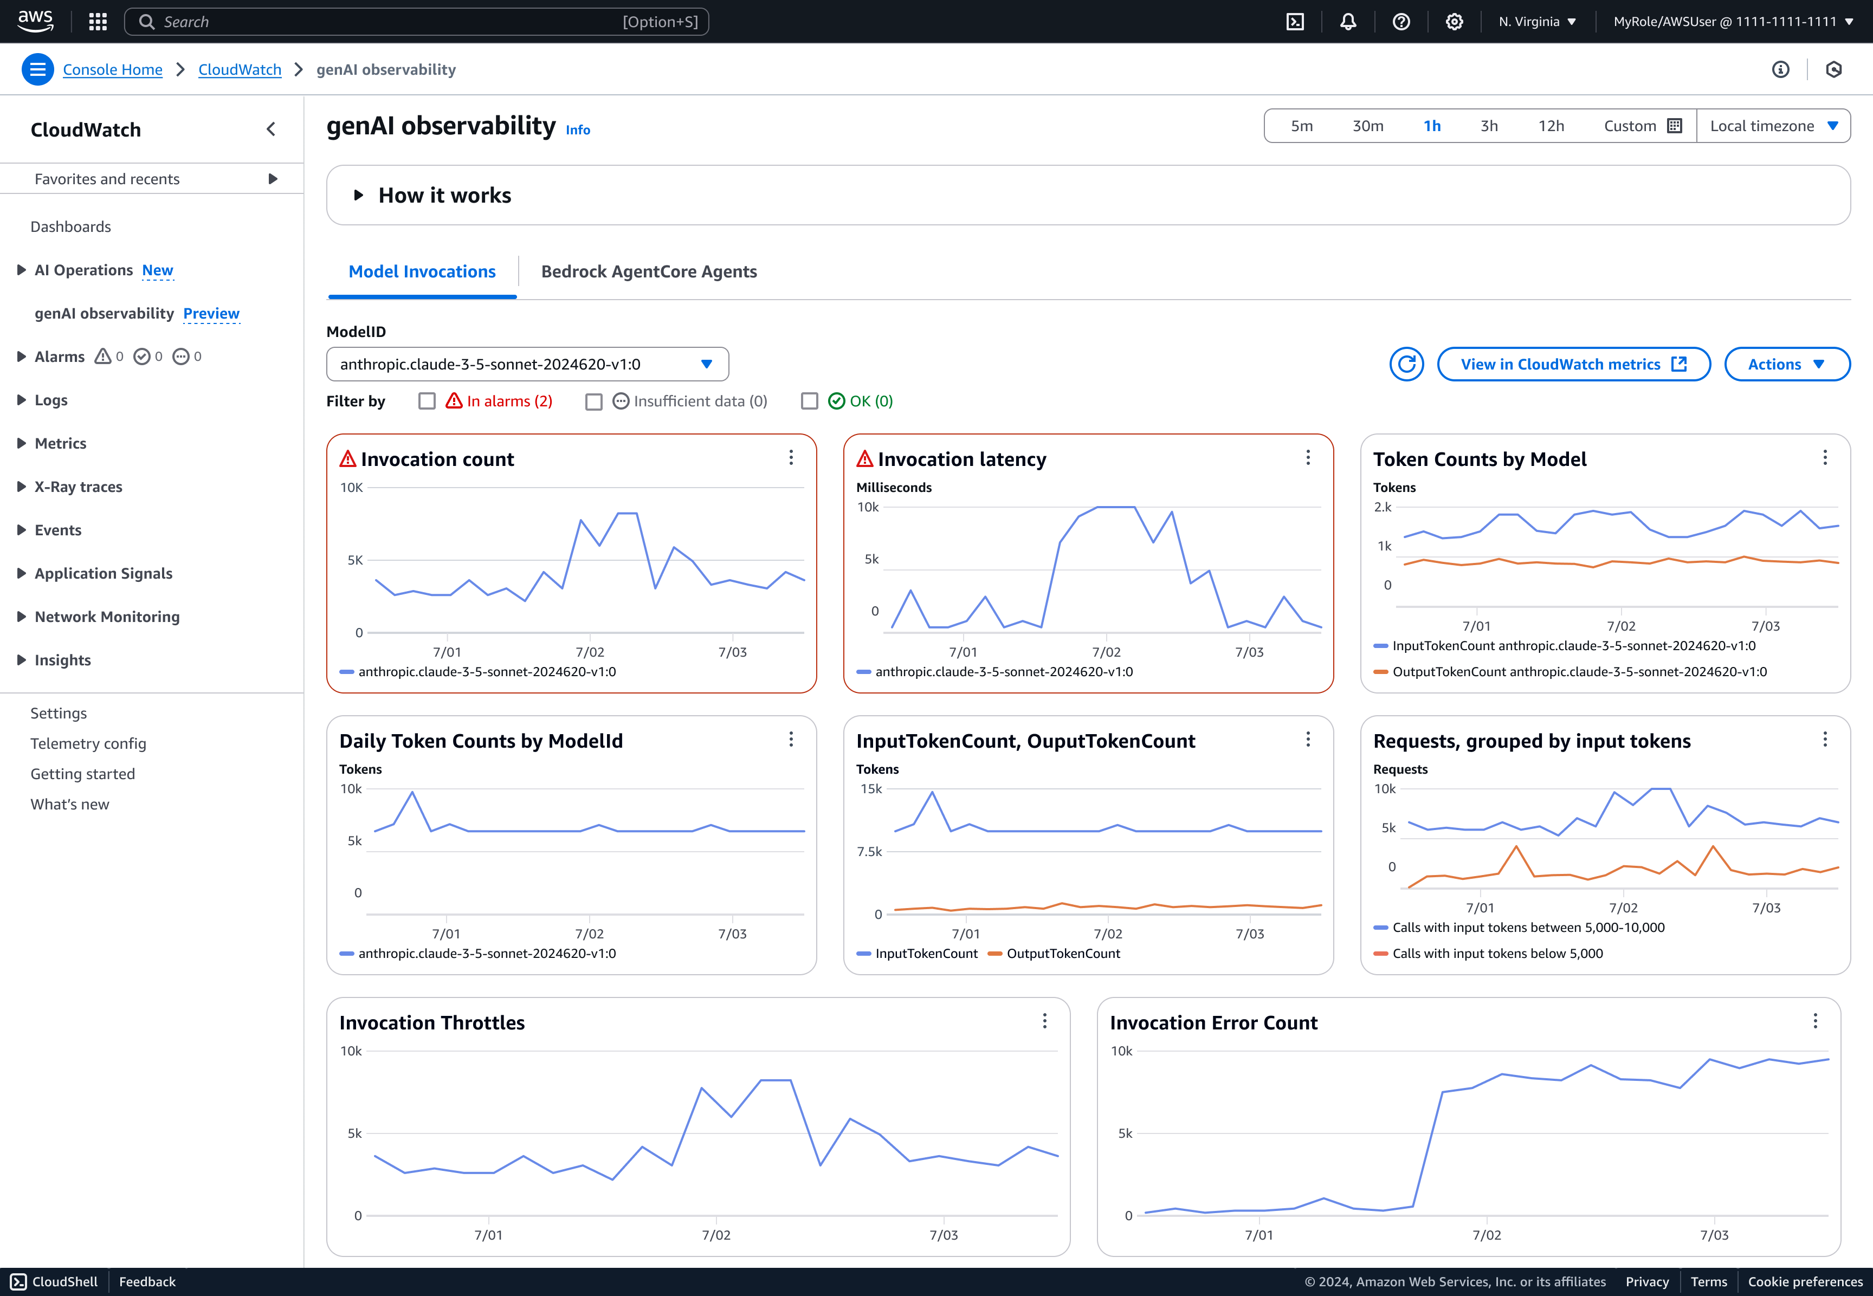
Task: Check the OK (0) filter checkbox
Action: [x=809, y=400]
